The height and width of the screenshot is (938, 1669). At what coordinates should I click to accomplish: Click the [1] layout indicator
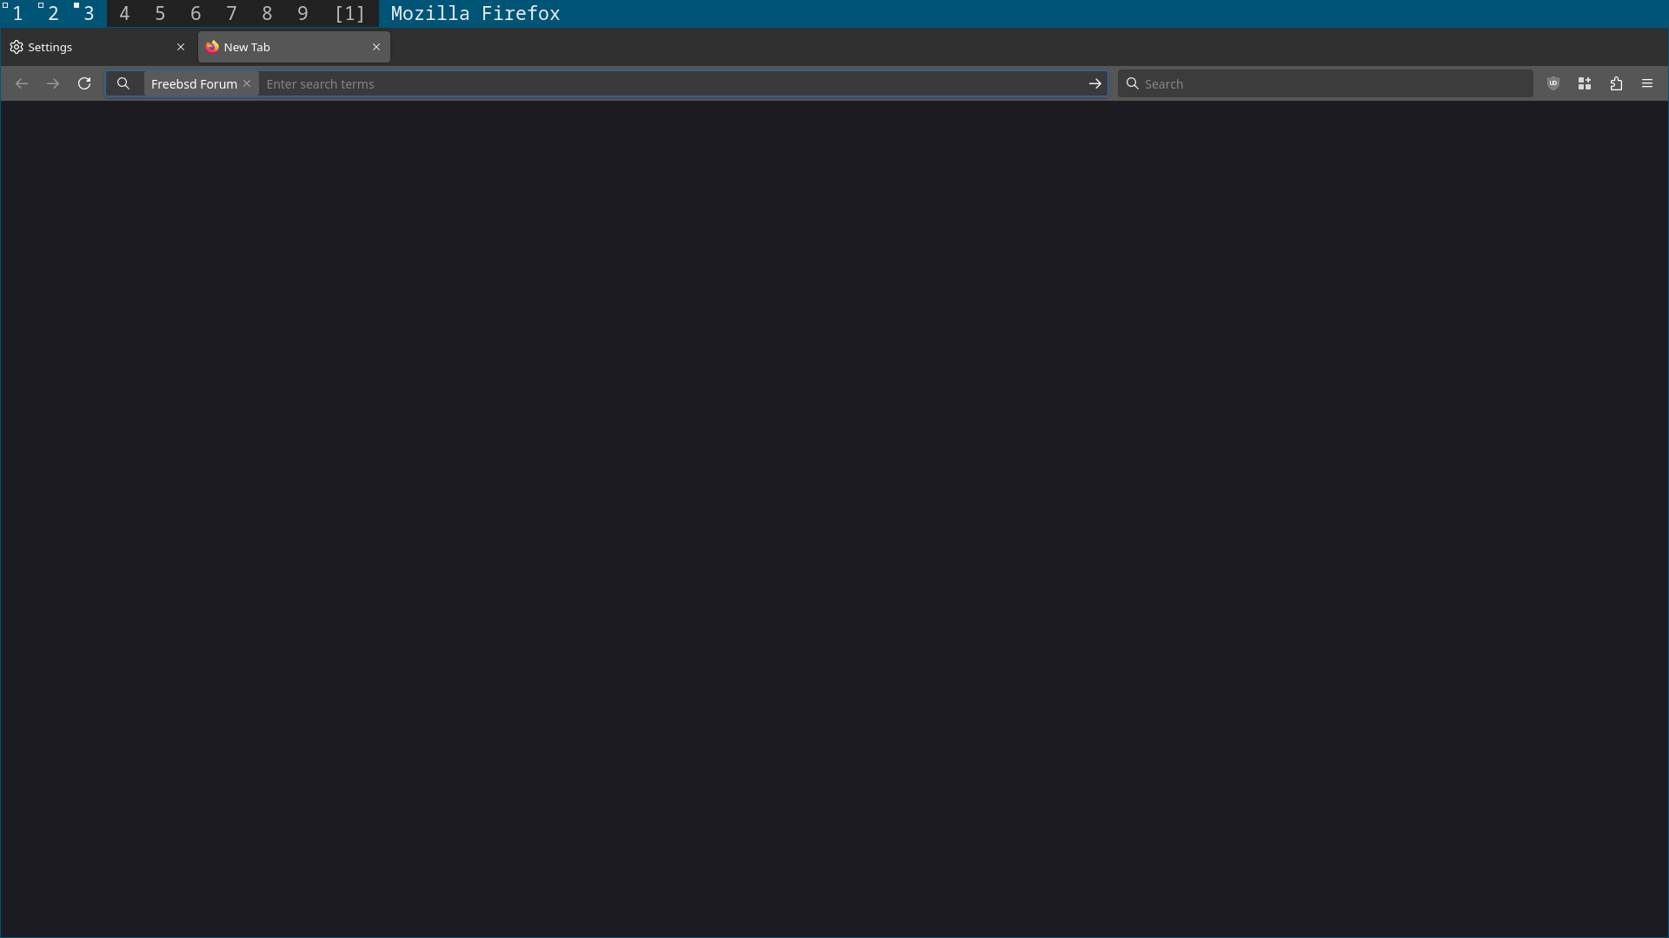point(349,13)
